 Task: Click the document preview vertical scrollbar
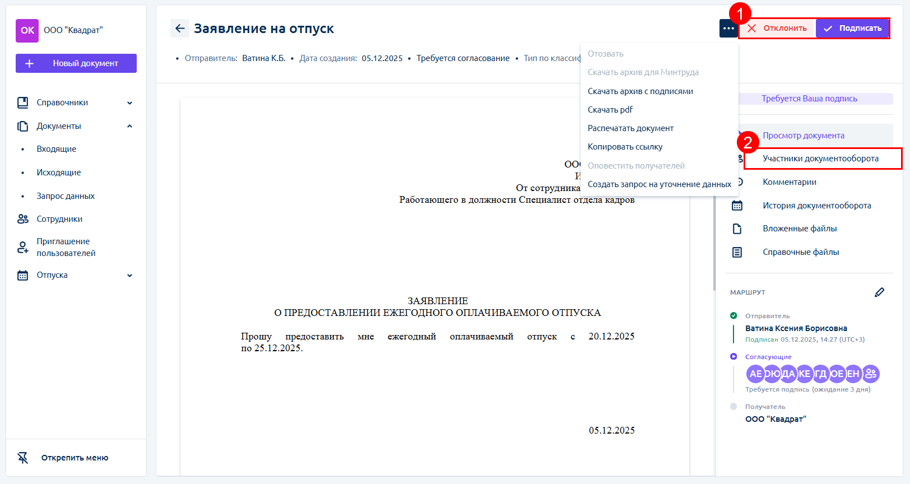click(714, 246)
